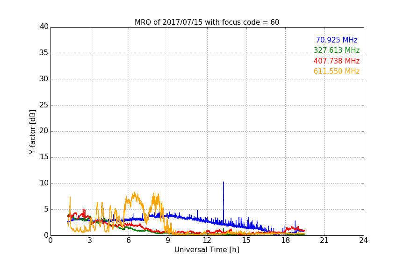Click the y-axis tick label 15
The height and width of the screenshot is (269, 404).
click(x=44, y=157)
